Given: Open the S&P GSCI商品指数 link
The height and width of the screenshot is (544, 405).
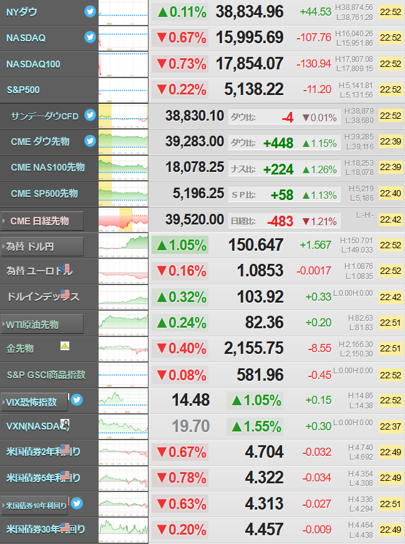Looking at the screenshot, I should (46, 375).
